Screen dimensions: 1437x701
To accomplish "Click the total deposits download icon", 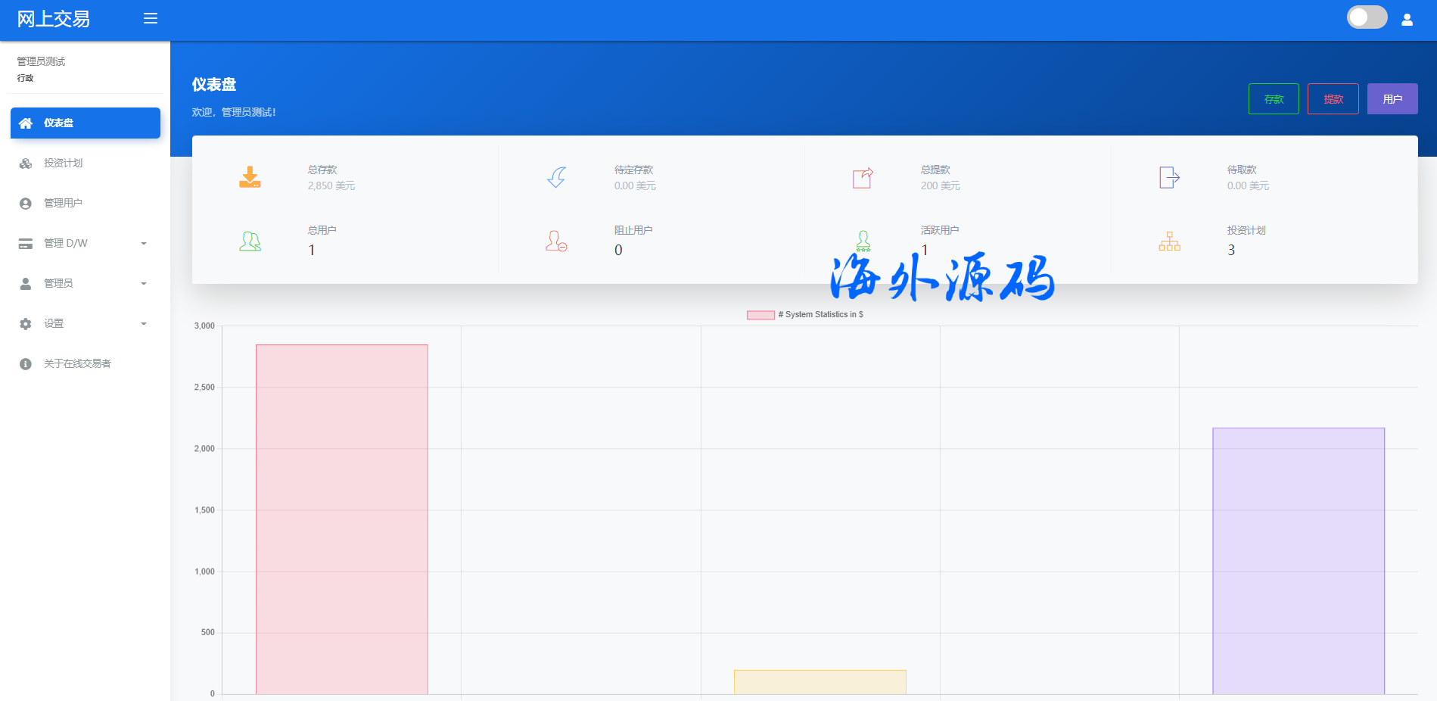I will coord(250,177).
